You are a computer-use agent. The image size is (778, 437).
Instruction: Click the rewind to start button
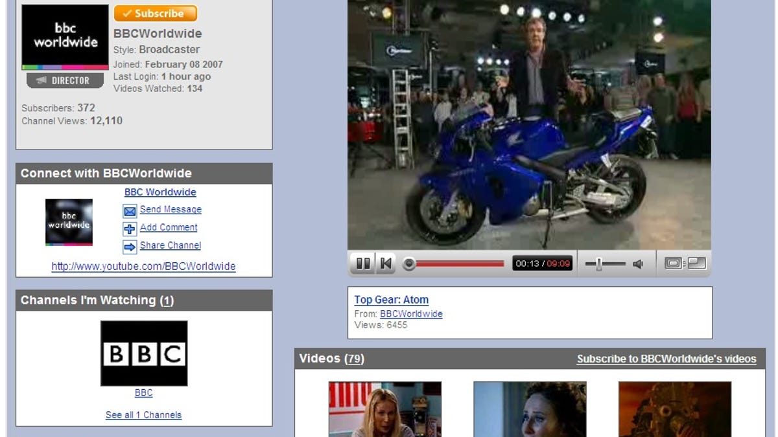(x=386, y=263)
